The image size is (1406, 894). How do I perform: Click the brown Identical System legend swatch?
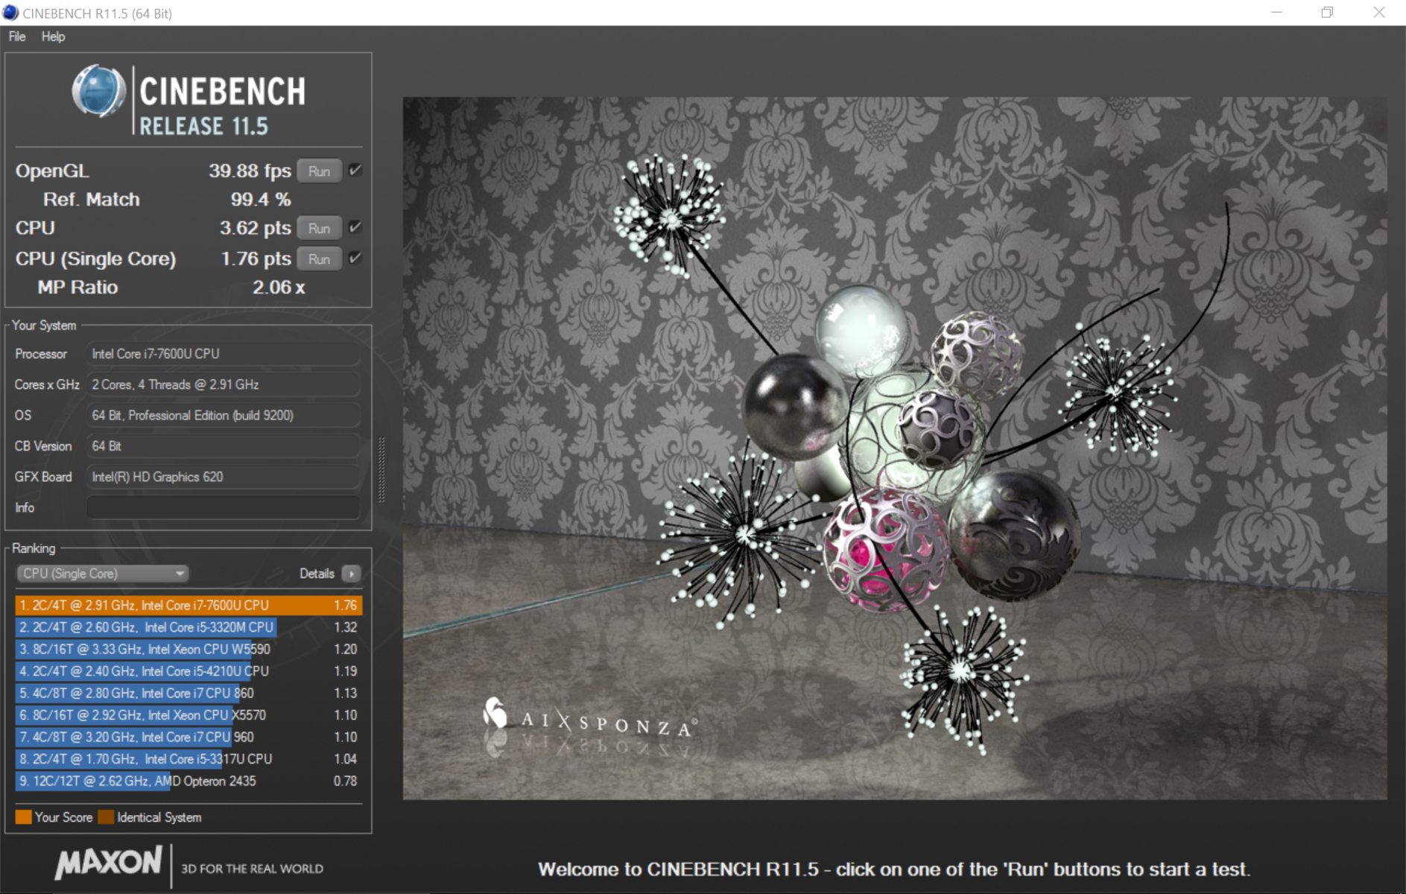(x=106, y=817)
